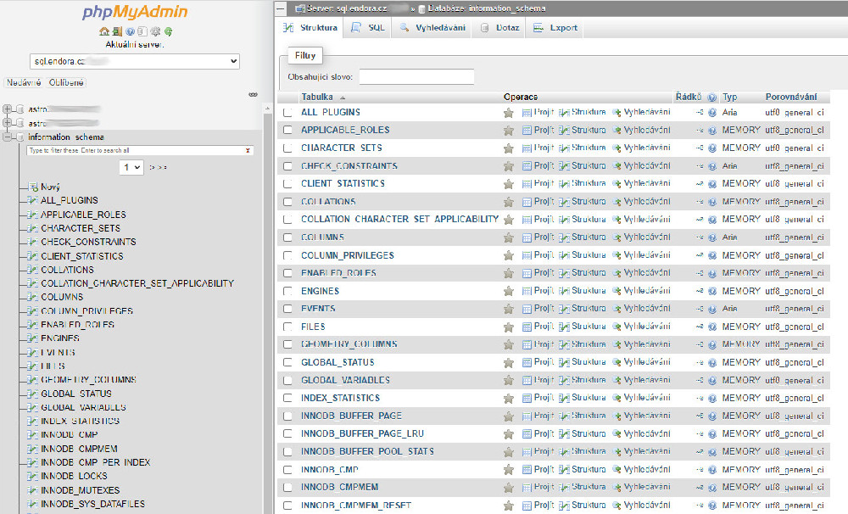Open the page number dropdown in tree
This screenshot has width=848, height=514.
(x=131, y=168)
